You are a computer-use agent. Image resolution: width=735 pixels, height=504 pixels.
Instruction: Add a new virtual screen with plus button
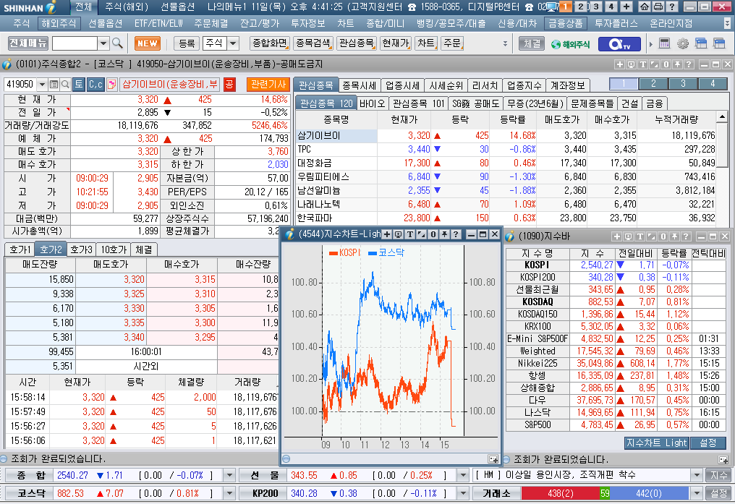626,7
